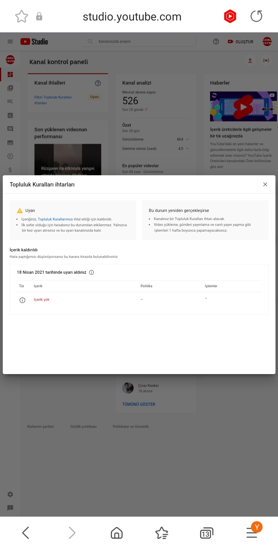Image resolution: width=278 pixels, height=549 pixels.
Task: Open the Content videos icon in sidebar
Action: click(10, 88)
